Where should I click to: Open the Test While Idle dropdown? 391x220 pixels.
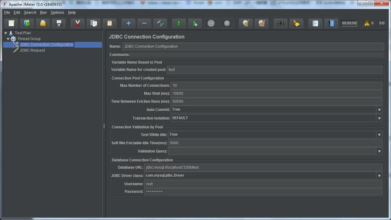click(x=379, y=134)
